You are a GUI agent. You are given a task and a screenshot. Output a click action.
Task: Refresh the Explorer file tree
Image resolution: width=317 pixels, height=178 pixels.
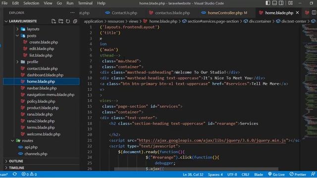tap(68, 21)
